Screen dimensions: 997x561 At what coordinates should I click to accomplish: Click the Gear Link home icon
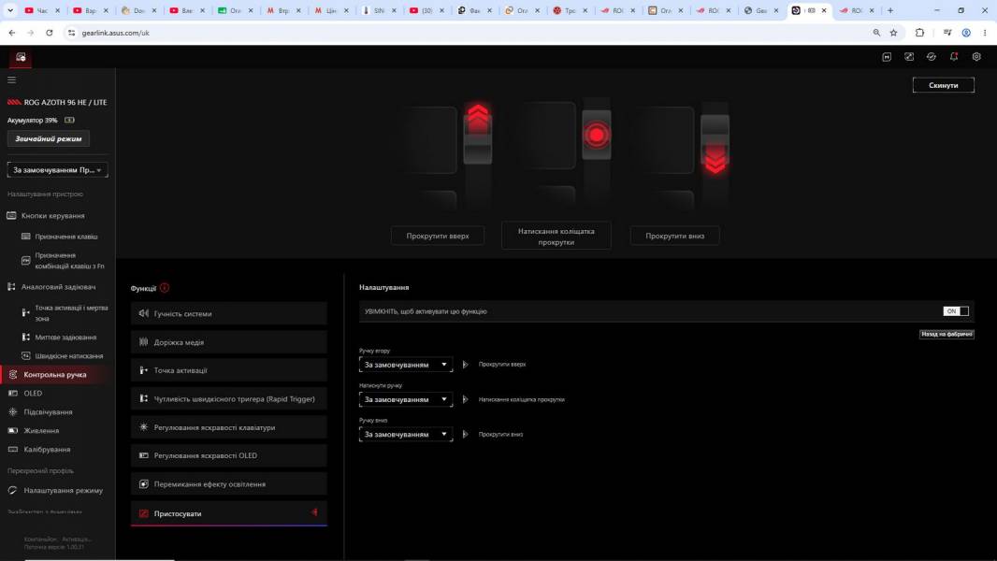pos(21,57)
